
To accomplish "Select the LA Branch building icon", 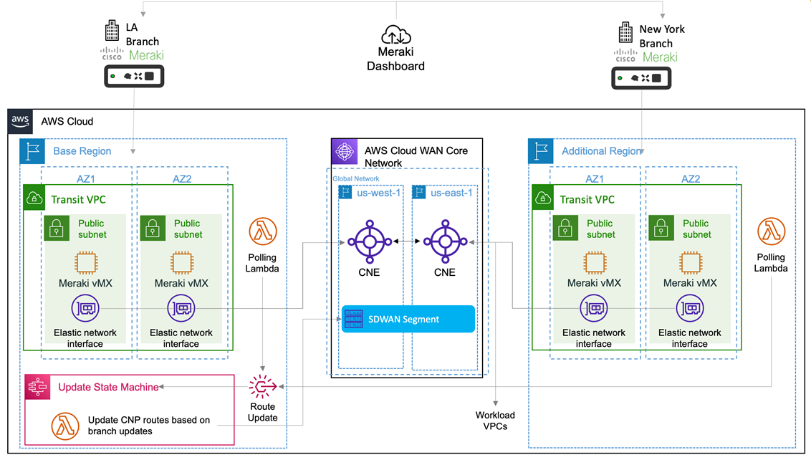I will (x=112, y=31).
